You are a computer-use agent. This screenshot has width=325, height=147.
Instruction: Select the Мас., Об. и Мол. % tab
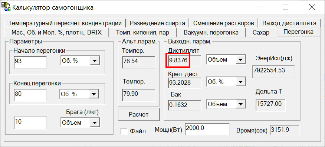click(57, 33)
